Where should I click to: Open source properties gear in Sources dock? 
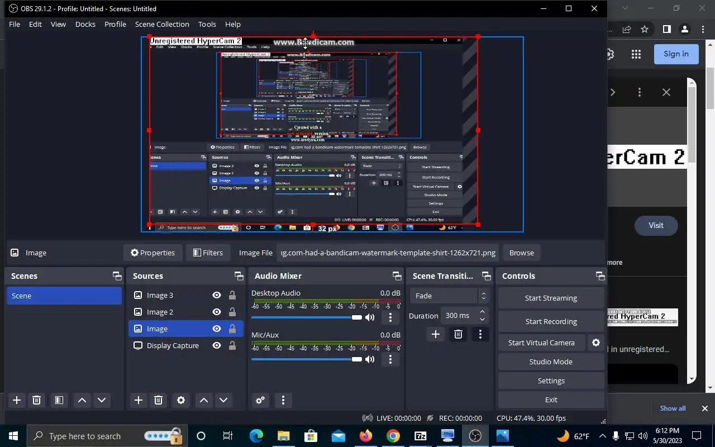(x=181, y=400)
